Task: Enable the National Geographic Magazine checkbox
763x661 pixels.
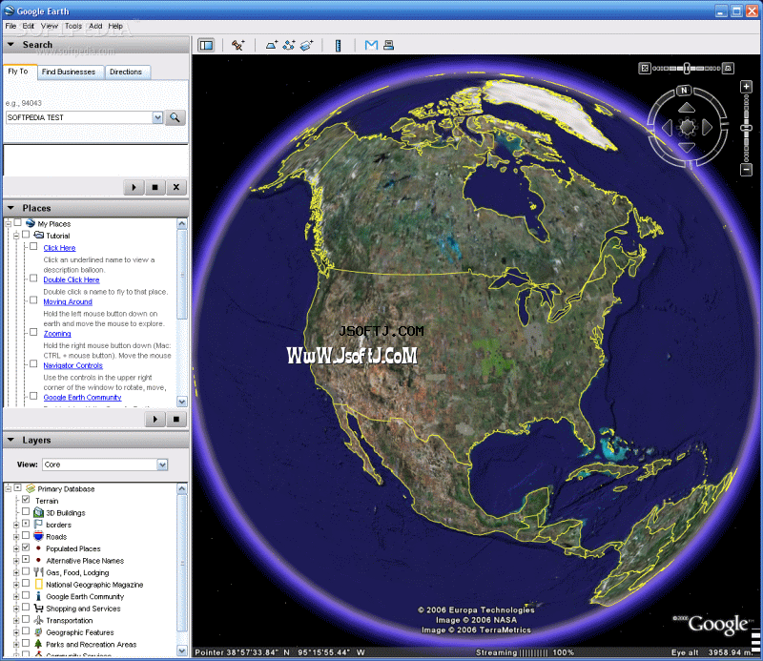Action: click(x=26, y=583)
